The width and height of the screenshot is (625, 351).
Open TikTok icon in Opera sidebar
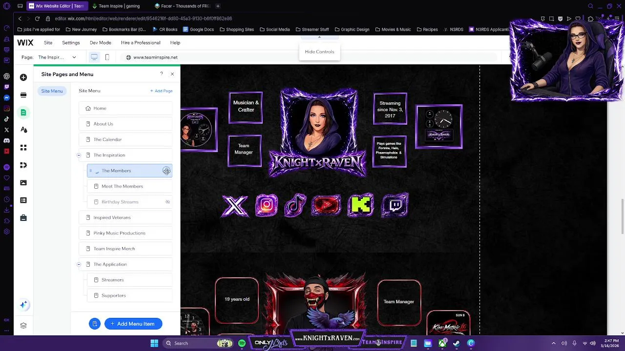[6, 119]
